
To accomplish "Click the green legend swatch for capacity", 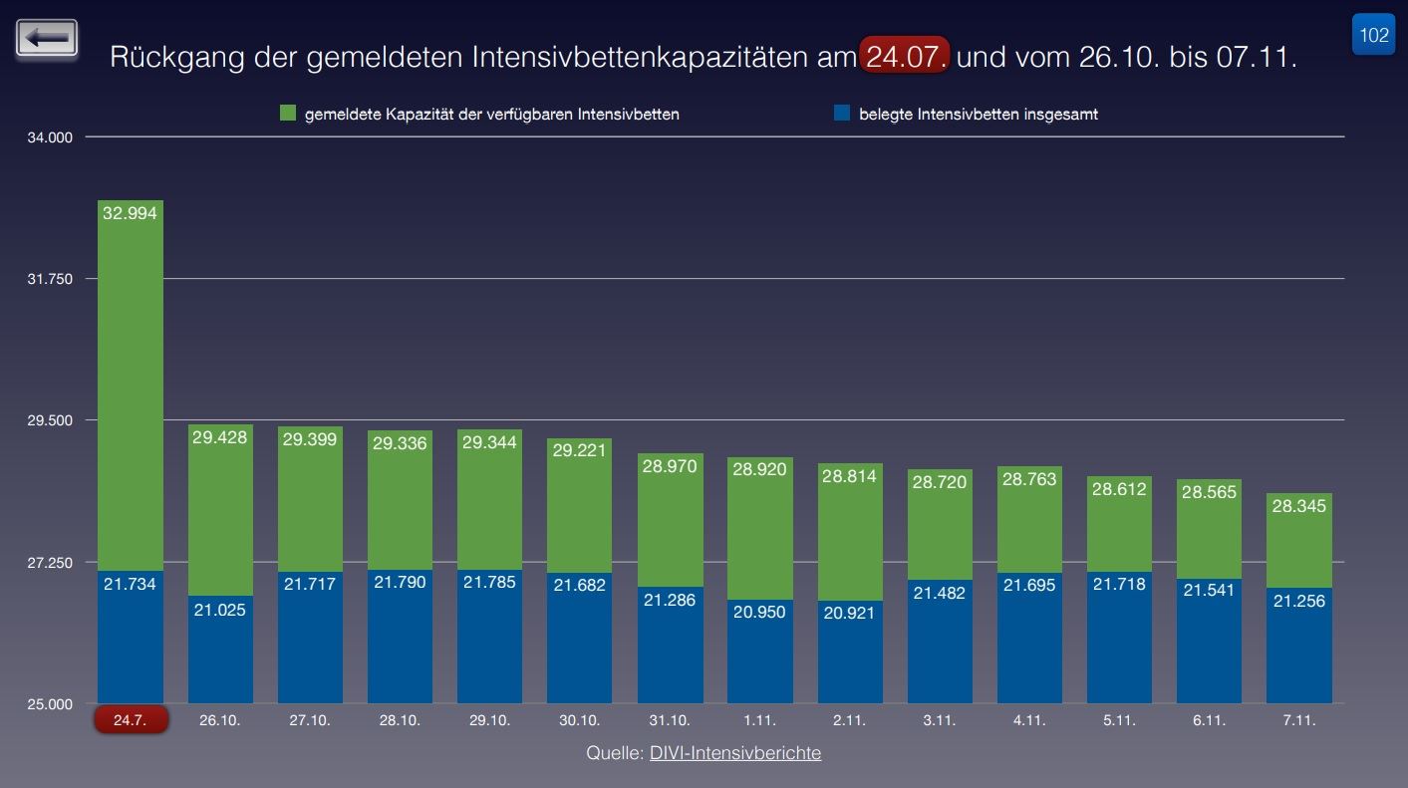I will click(x=289, y=114).
